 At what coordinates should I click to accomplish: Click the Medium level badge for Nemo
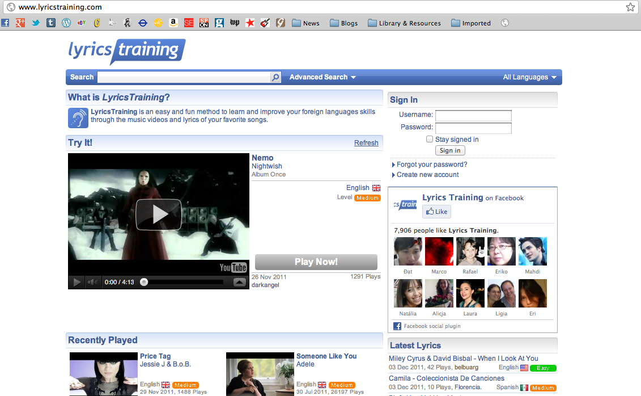point(367,198)
